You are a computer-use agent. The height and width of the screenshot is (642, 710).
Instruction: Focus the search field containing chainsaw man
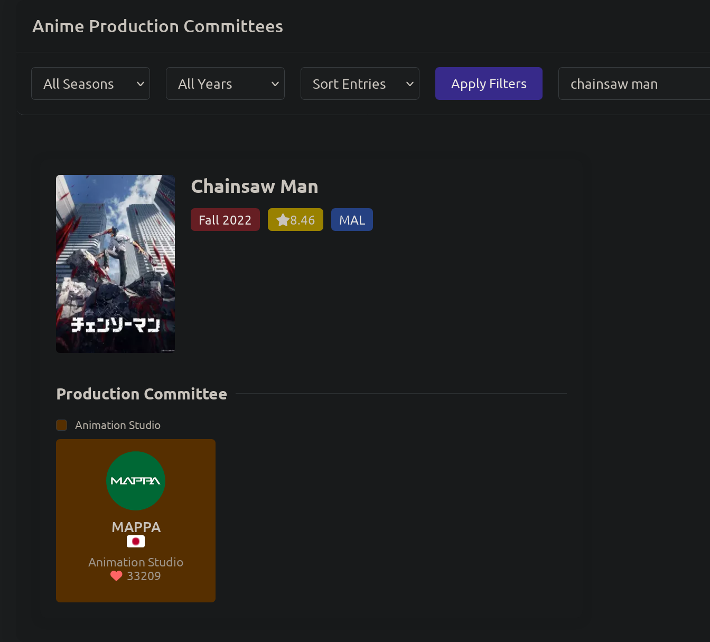[x=634, y=83]
